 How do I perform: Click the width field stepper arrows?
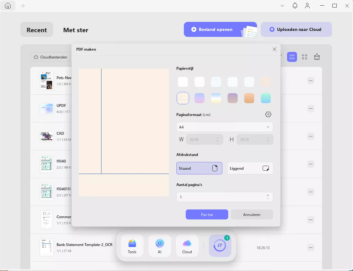tap(218, 139)
